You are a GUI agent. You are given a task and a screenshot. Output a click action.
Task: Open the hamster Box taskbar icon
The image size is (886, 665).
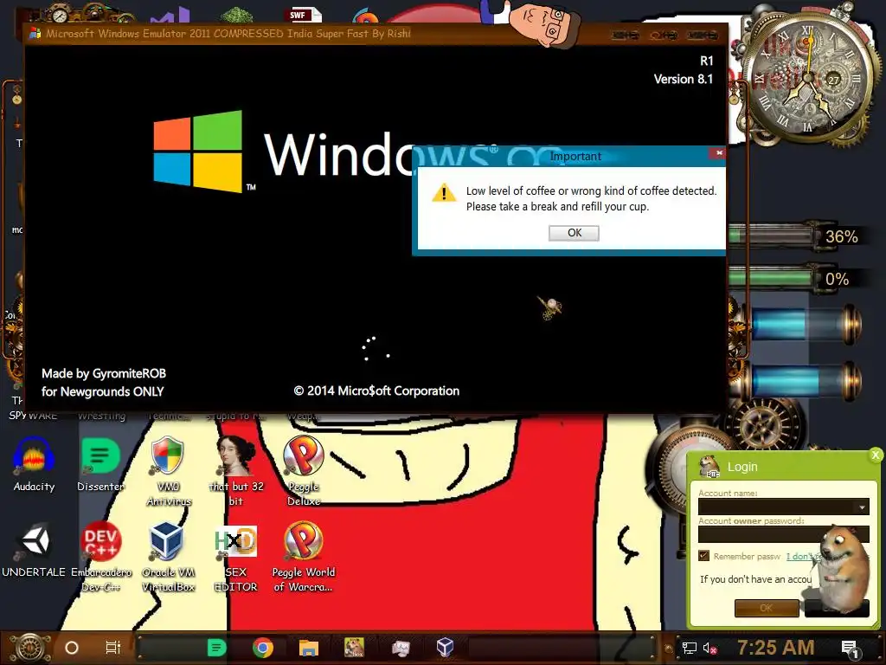coord(354,648)
